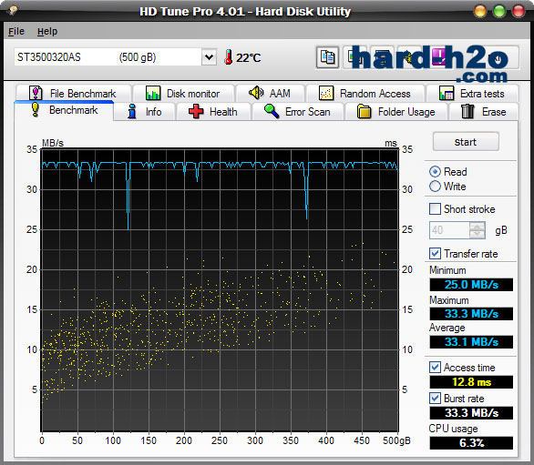
Task: Switch to the Folder Usage tab
Action: point(395,112)
